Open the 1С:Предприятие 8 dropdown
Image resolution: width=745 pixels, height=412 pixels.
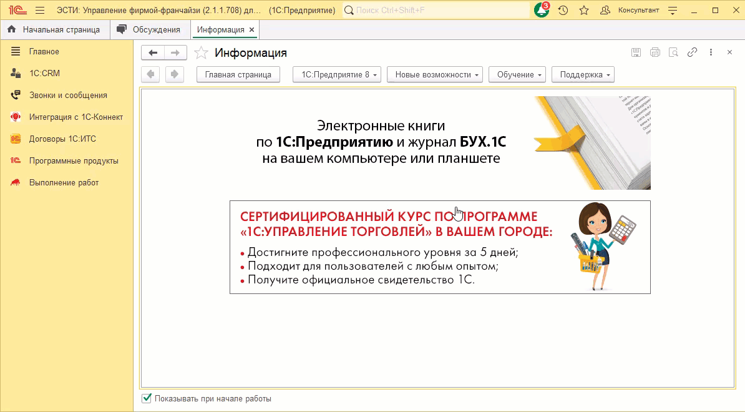[336, 74]
